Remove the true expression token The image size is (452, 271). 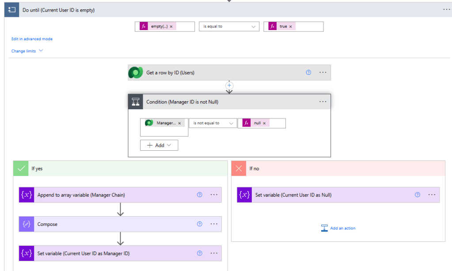290,27
